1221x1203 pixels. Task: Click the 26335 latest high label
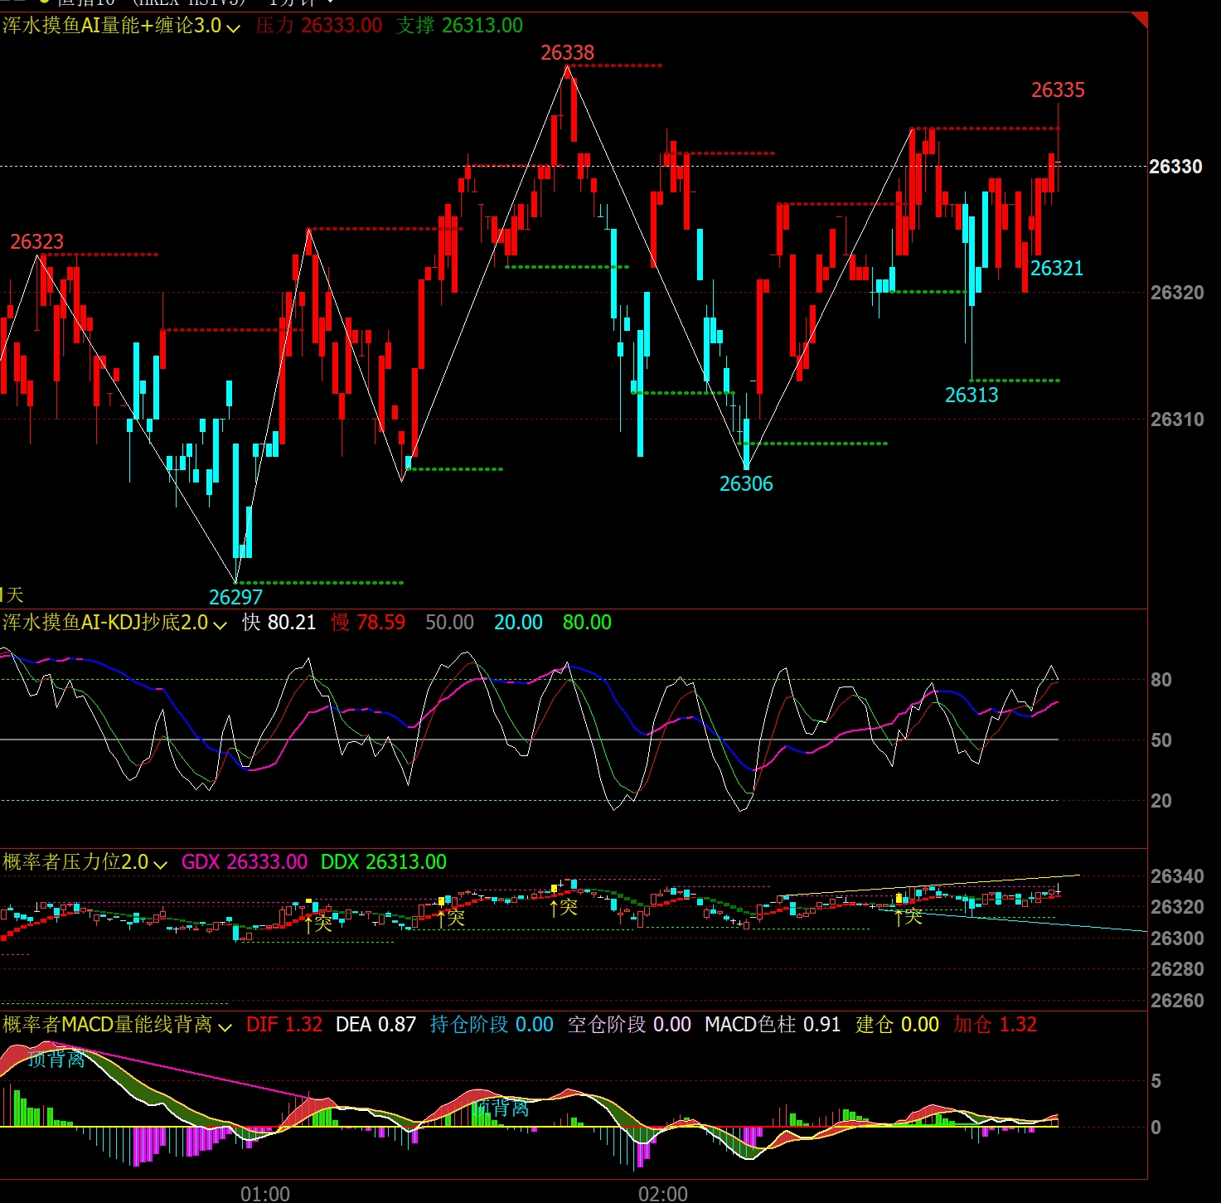(x=1057, y=90)
